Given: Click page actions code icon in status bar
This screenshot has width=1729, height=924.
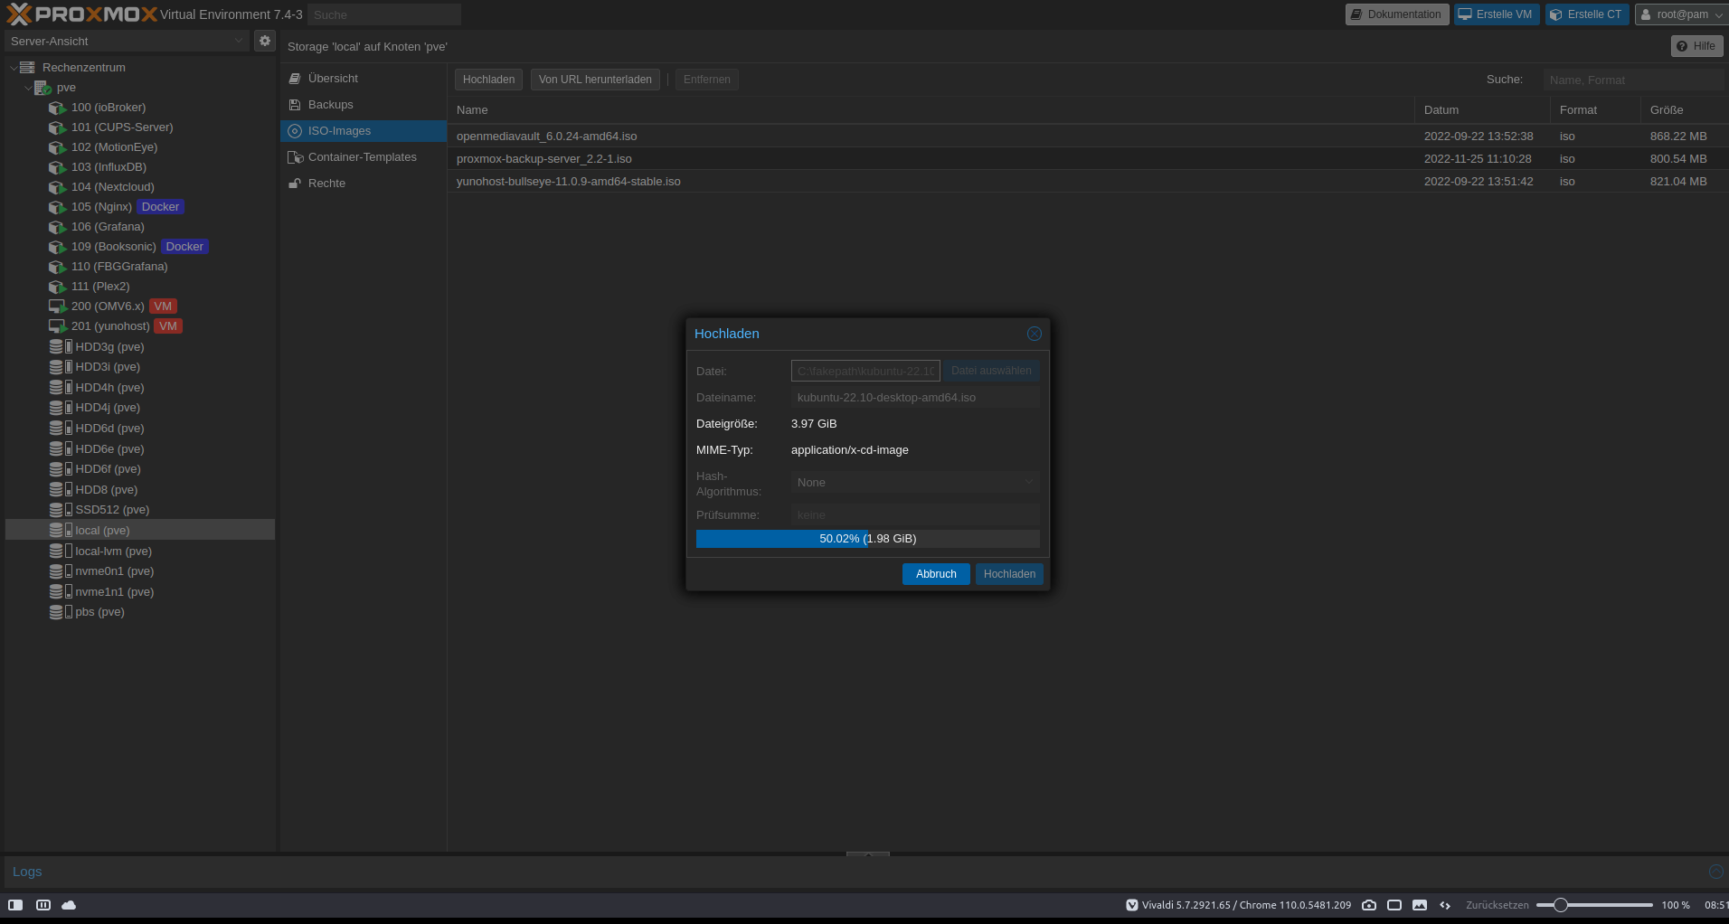Looking at the screenshot, I should coord(1445,905).
